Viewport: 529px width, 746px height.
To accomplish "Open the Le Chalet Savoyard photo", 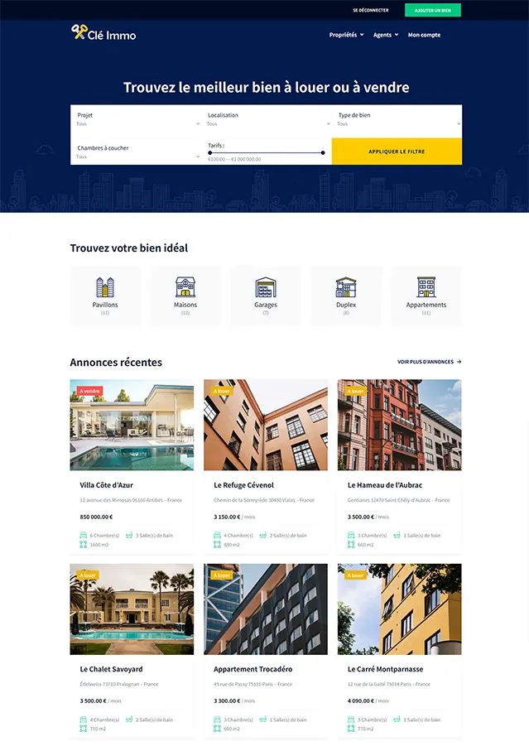I will [x=132, y=609].
